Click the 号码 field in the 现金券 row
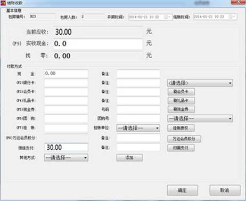The height and width of the screenshot is (201, 246). pyautogui.click(x=138, y=109)
